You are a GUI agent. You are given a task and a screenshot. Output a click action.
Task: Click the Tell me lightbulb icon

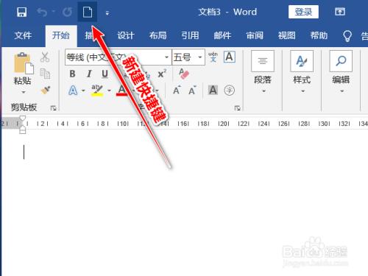pyautogui.click(x=347, y=36)
